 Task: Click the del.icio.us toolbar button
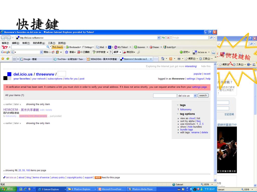pyautogui.click(x=200, y=52)
